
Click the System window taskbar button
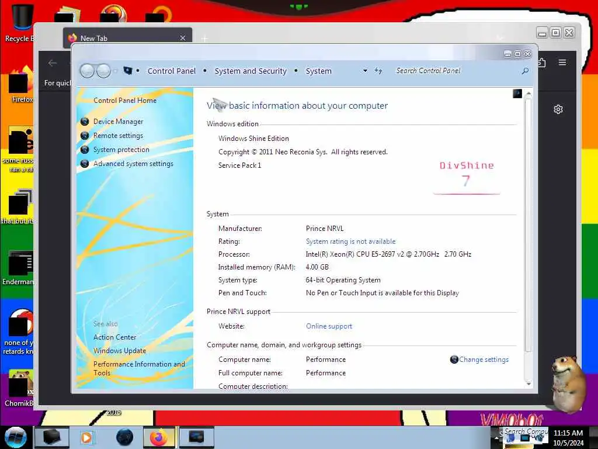(x=196, y=437)
